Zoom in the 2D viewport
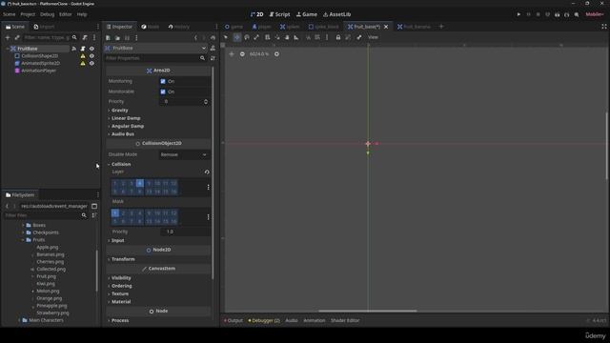 276,54
